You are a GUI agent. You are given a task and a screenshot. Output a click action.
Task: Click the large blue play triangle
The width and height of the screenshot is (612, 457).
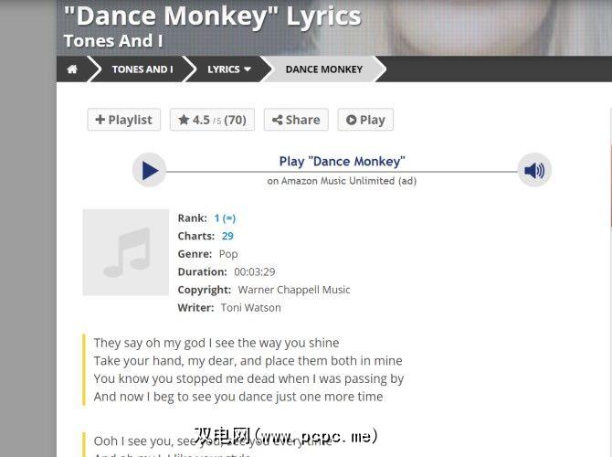point(150,170)
